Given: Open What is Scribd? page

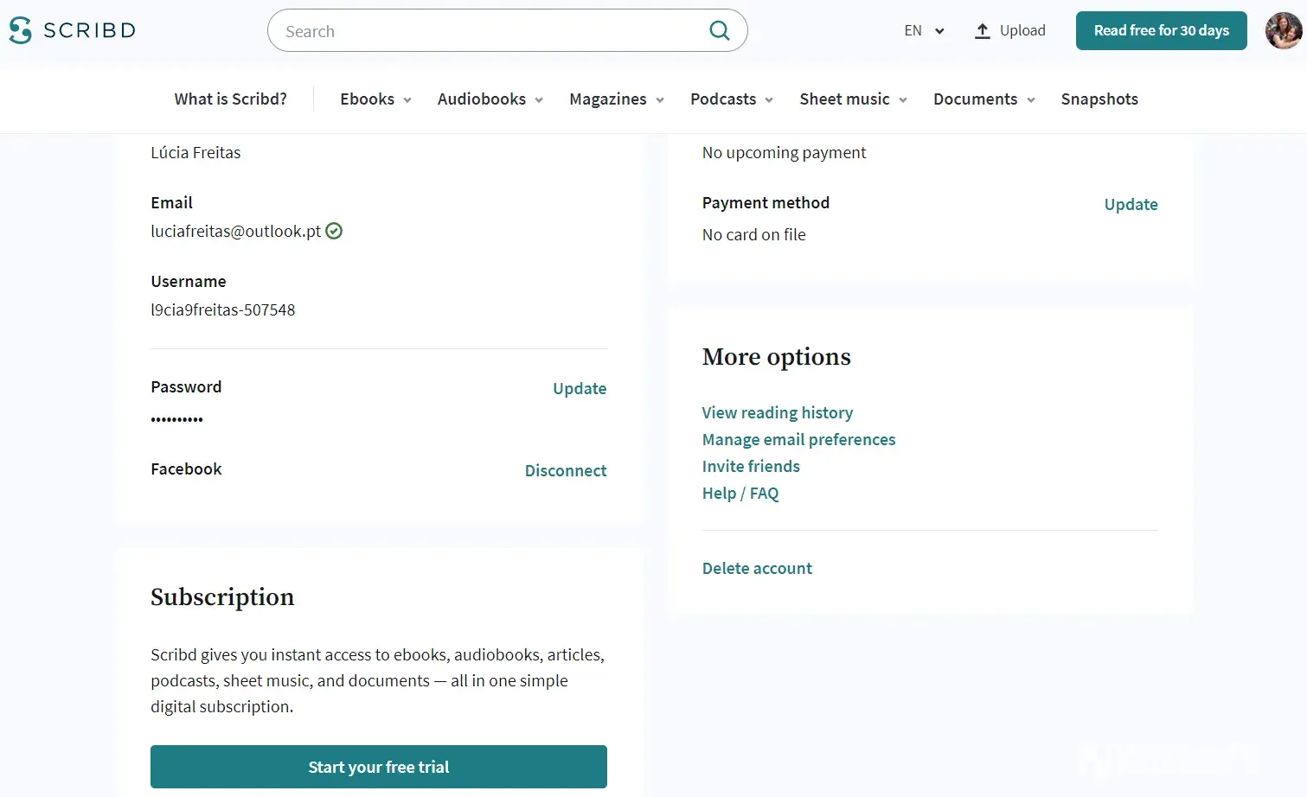Looking at the screenshot, I should click(x=230, y=99).
